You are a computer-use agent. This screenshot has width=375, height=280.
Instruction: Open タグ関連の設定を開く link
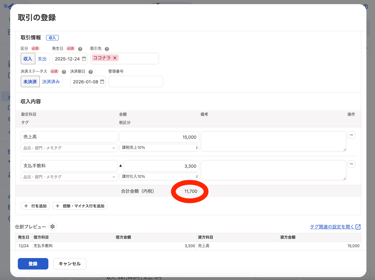[x=335, y=227]
